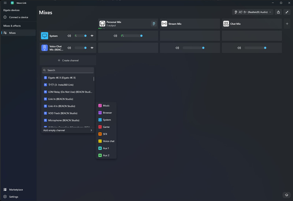
Task: Click the Browser channel icon in submenu
Action: point(100,113)
